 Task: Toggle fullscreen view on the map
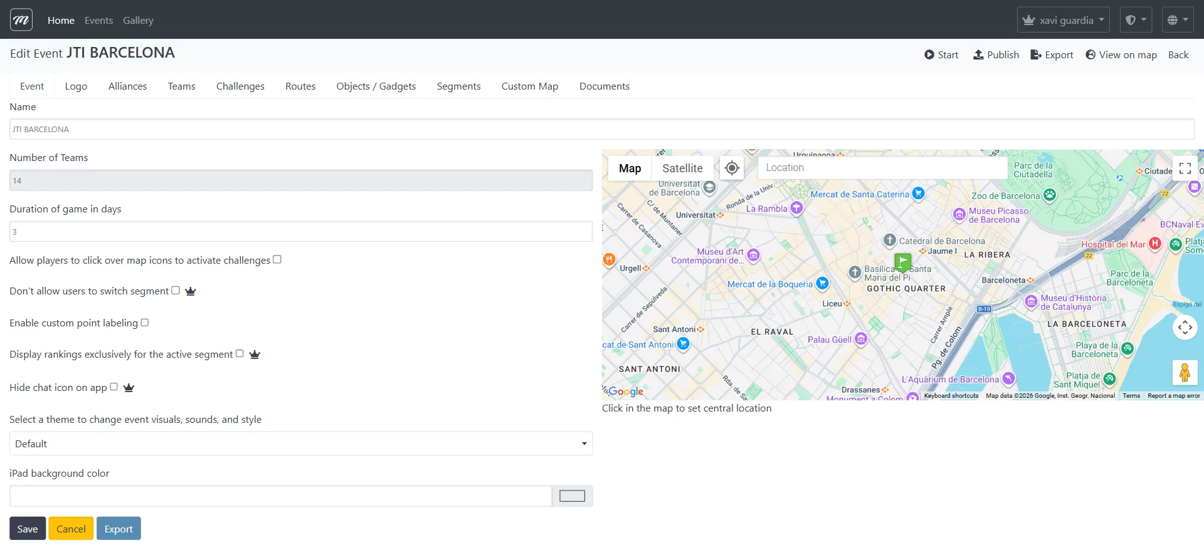coord(1185,168)
